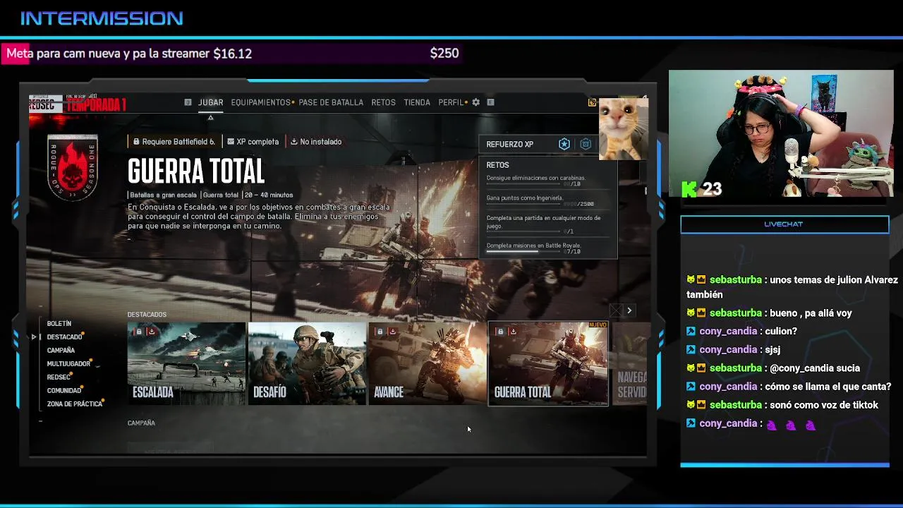
Task: Click the download icon on the Escalada card
Action: click(151, 332)
